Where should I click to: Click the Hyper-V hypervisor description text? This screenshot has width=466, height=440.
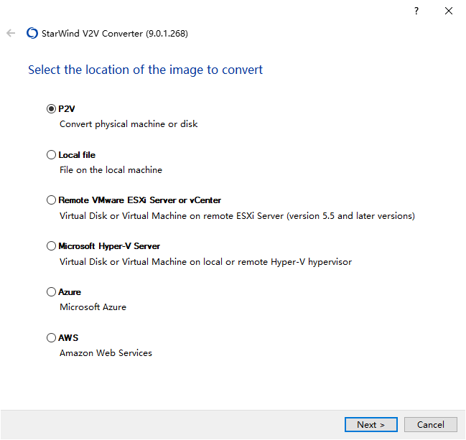tap(205, 262)
